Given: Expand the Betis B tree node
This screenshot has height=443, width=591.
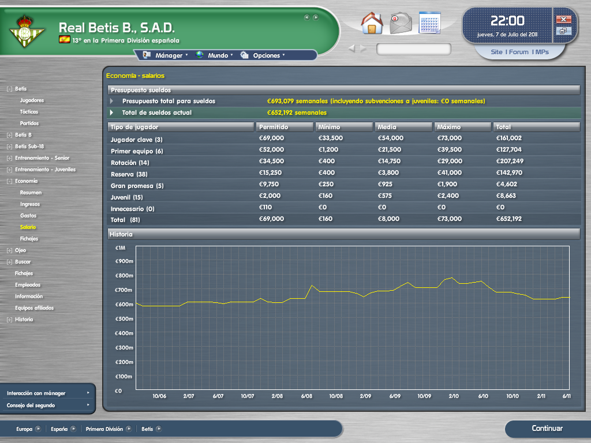Looking at the screenshot, I should pos(9,135).
